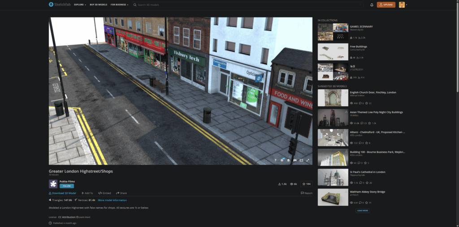Enter fullscreen mode in the 3D viewer

tap(307, 160)
